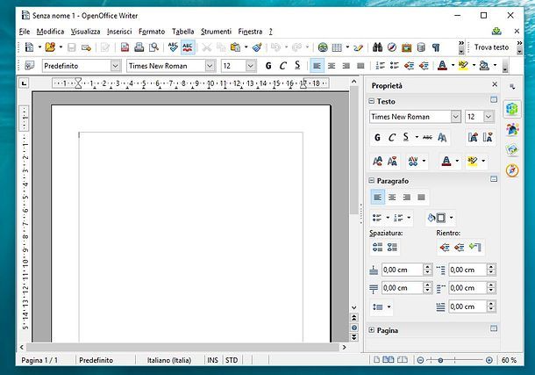Screen dimensions: 535x375
Task: Click sidebar font color A button
Action: (446, 161)
